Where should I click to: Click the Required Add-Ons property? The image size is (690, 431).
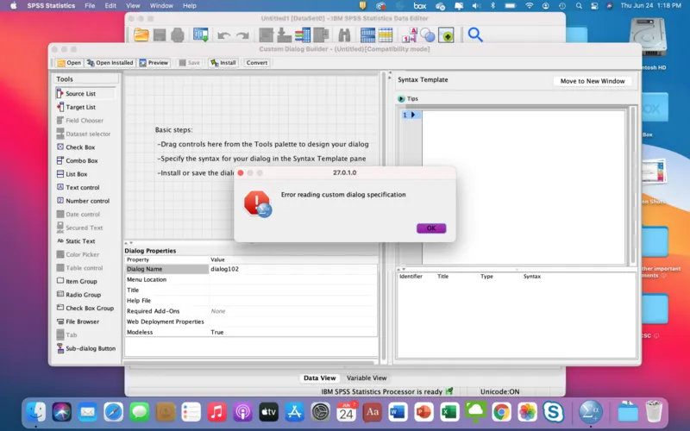(251, 311)
